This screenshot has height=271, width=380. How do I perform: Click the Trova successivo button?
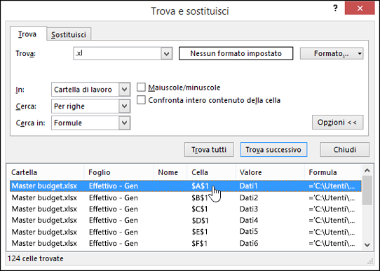click(273, 150)
